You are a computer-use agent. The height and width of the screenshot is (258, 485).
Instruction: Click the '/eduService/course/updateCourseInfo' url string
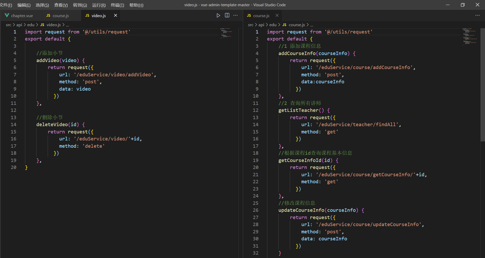pyautogui.click(x=369, y=225)
